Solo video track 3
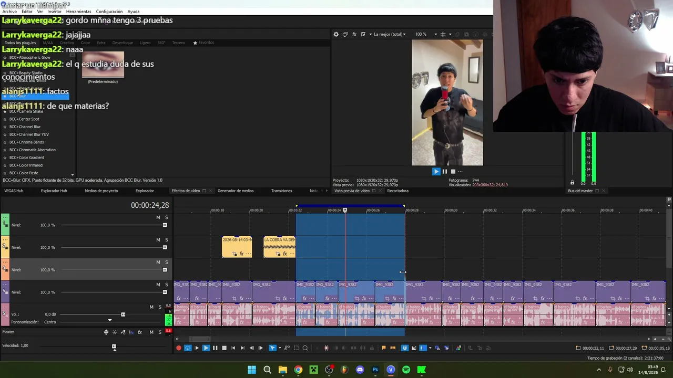Viewport: 673px width, 378px height. [167, 262]
